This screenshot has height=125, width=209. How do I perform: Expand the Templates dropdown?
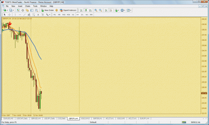click(x=131, y=10)
